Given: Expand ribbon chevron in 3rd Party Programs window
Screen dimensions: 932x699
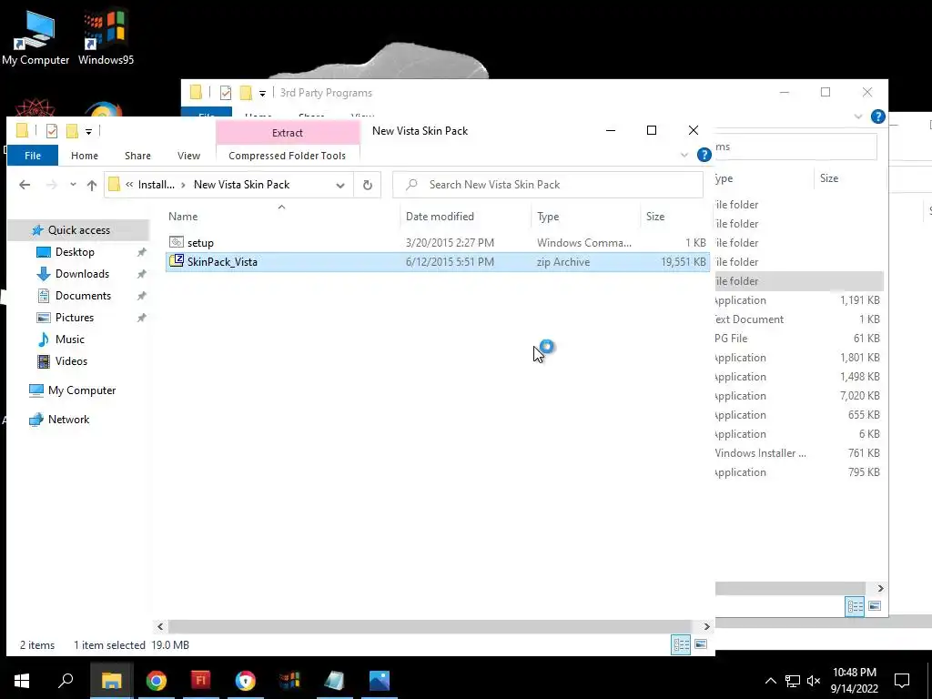Looking at the screenshot, I should coord(857,116).
